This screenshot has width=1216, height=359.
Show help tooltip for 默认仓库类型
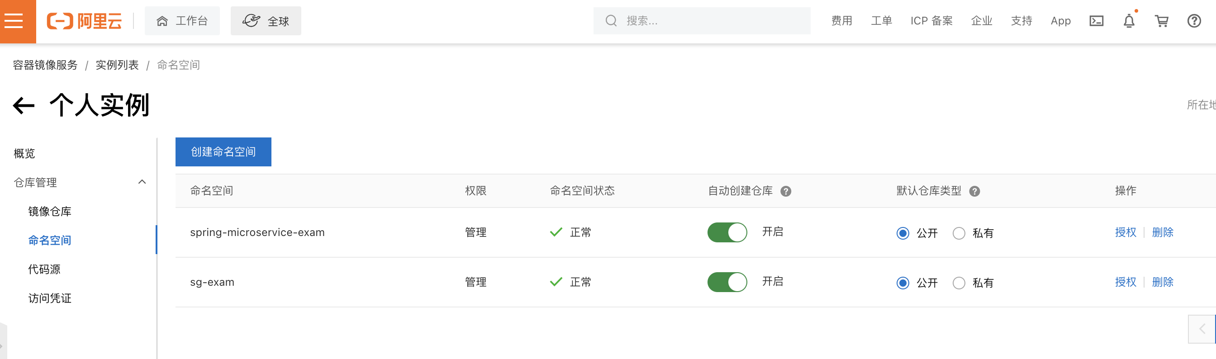974,191
